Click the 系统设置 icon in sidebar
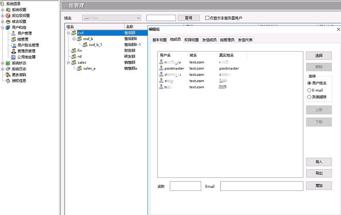Screen dimensions: 341x215 8,10
